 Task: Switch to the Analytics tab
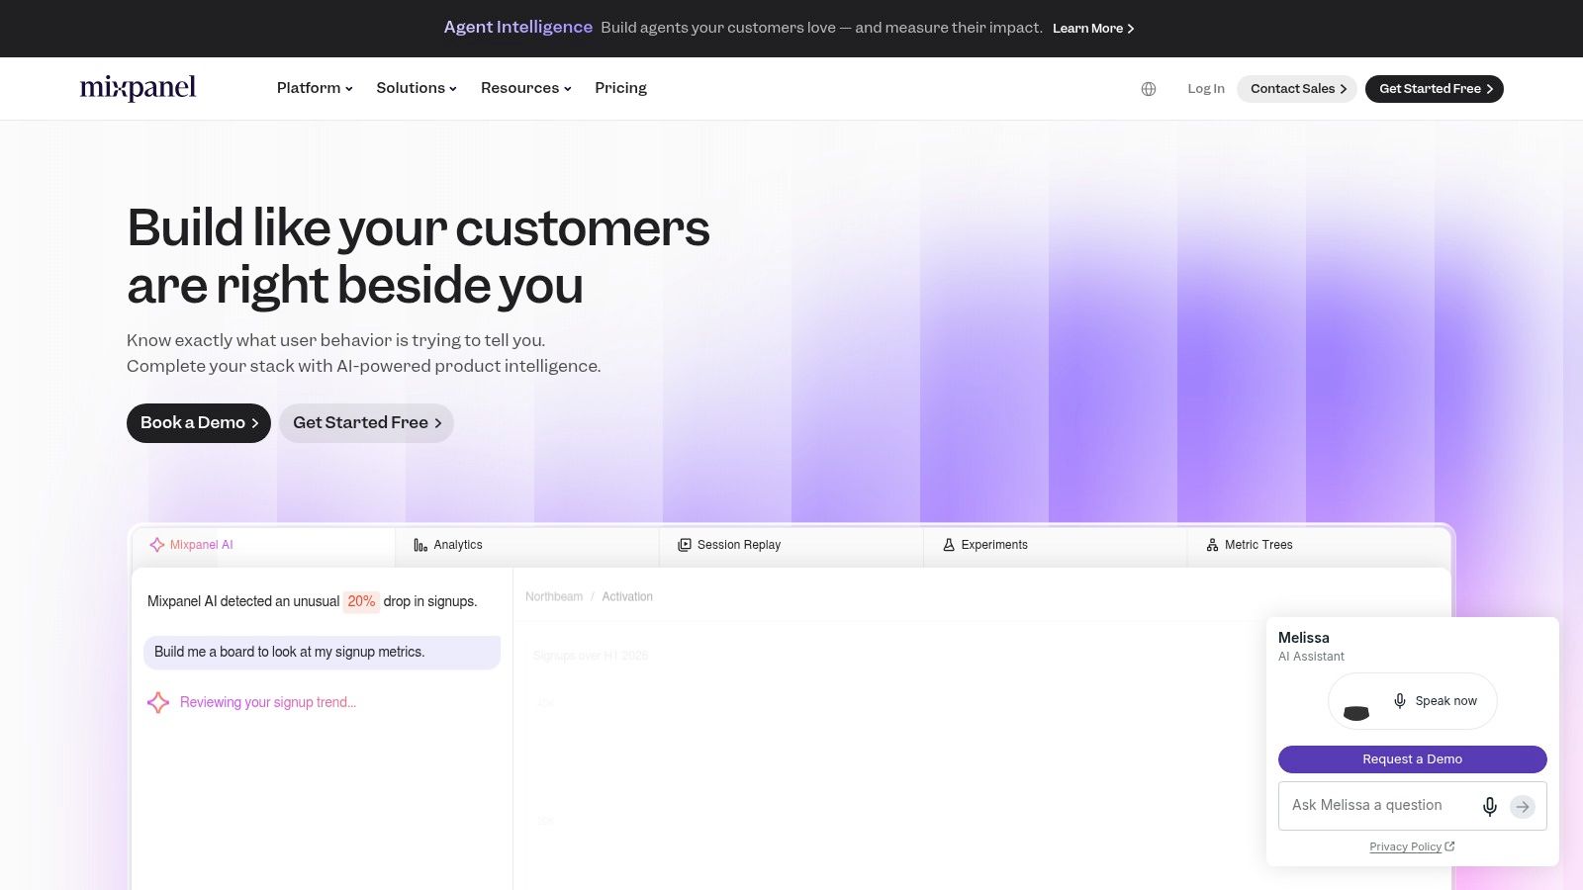tap(527, 545)
